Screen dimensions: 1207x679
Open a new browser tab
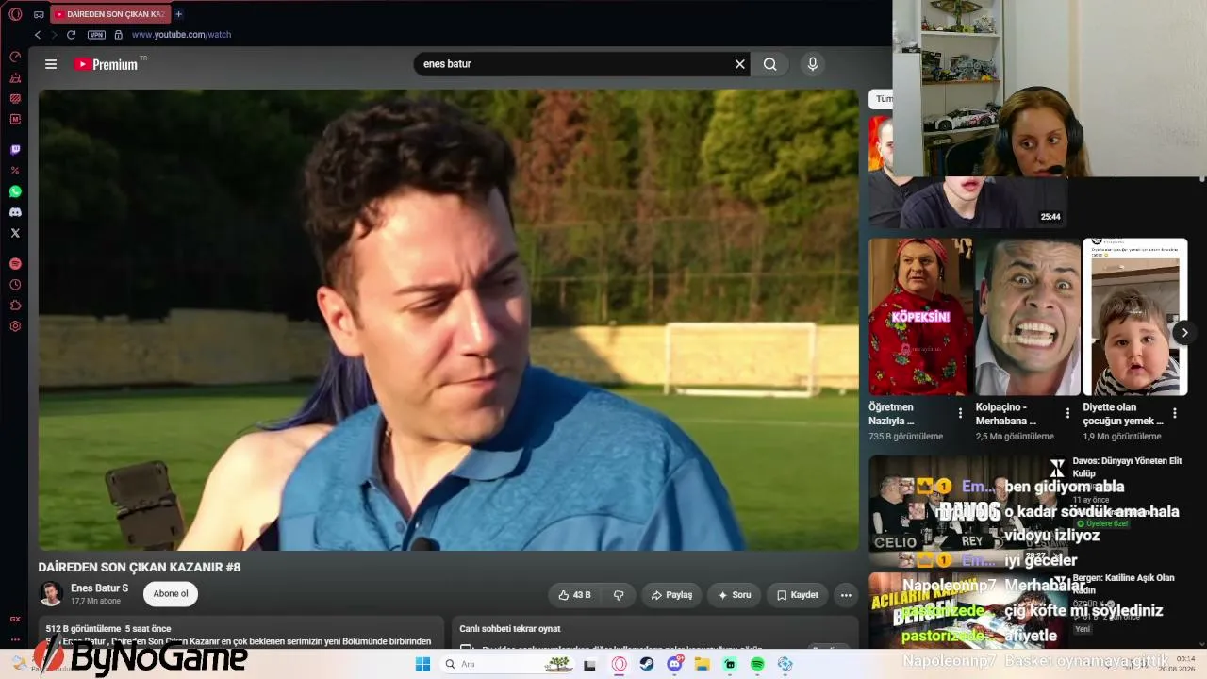coord(178,14)
